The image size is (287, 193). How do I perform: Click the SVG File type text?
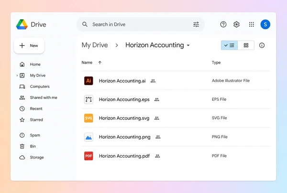click(x=219, y=118)
